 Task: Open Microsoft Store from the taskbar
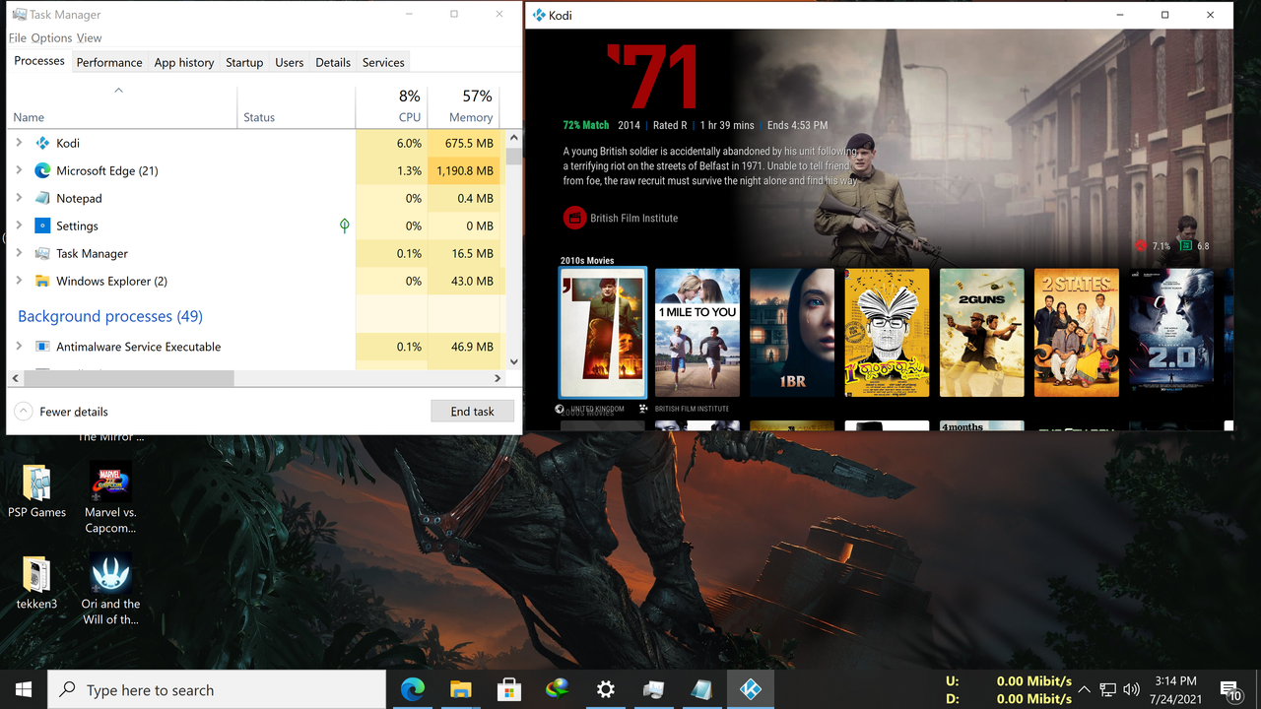(509, 689)
